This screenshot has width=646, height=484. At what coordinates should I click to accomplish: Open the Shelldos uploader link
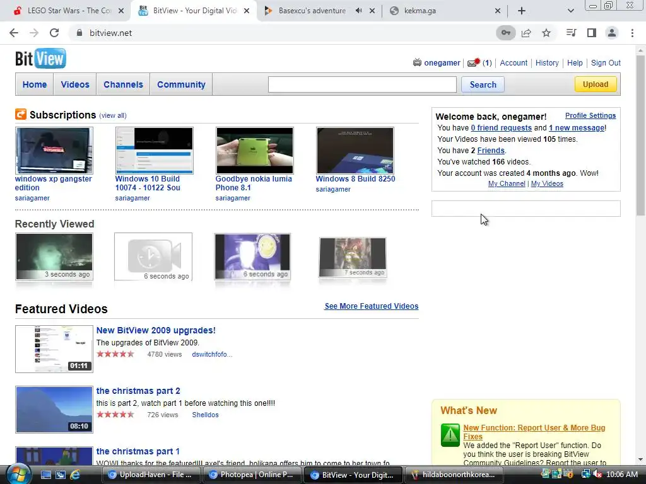205,415
